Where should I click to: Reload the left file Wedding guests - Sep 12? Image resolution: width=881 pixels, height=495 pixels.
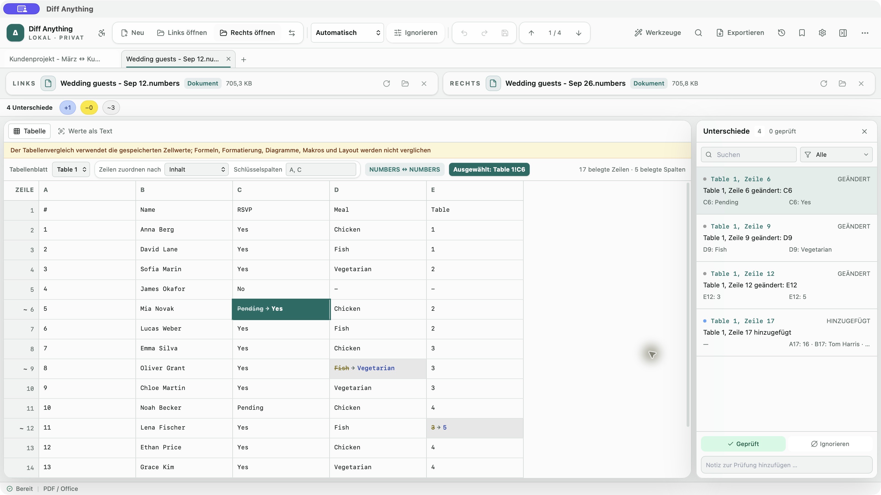387,83
